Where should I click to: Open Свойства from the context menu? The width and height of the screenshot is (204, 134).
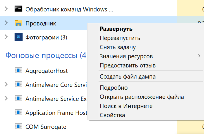pos(113,115)
